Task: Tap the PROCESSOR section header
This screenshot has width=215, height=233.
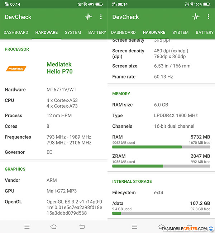Action: coord(17,49)
